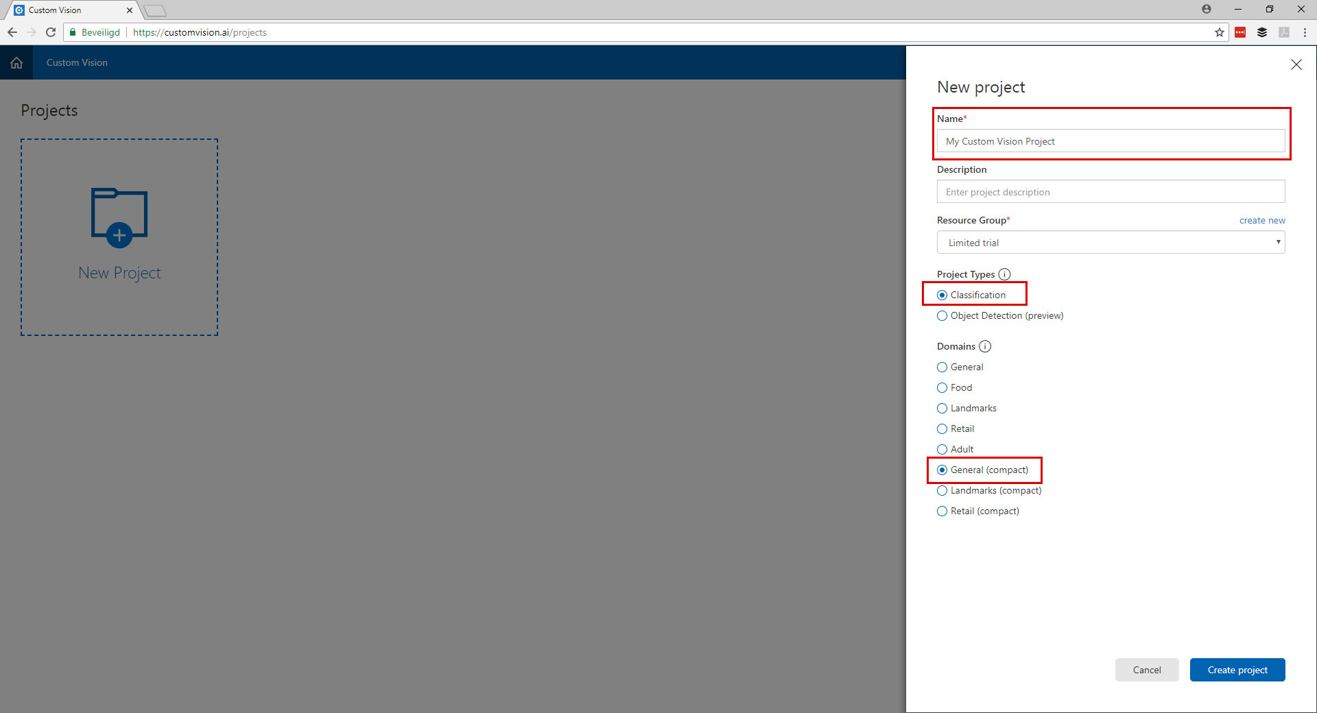Reload the page with refresh icon
1317x713 pixels.
click(51, 32)
